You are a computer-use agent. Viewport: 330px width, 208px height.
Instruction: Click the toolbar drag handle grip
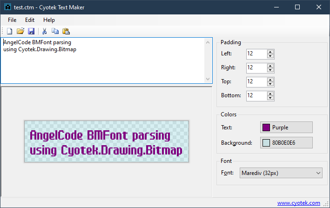(x=2, y=31)
